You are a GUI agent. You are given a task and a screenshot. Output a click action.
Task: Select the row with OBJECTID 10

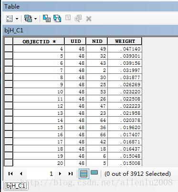[9, 91]
